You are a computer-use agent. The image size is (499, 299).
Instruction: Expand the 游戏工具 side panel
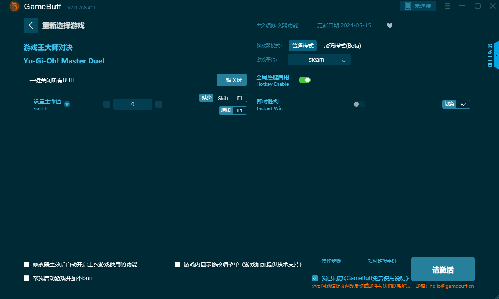pyautogui.click(x=496, y=55)
